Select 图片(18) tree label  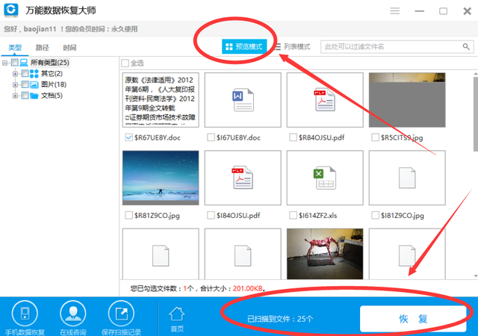[54, 84]
